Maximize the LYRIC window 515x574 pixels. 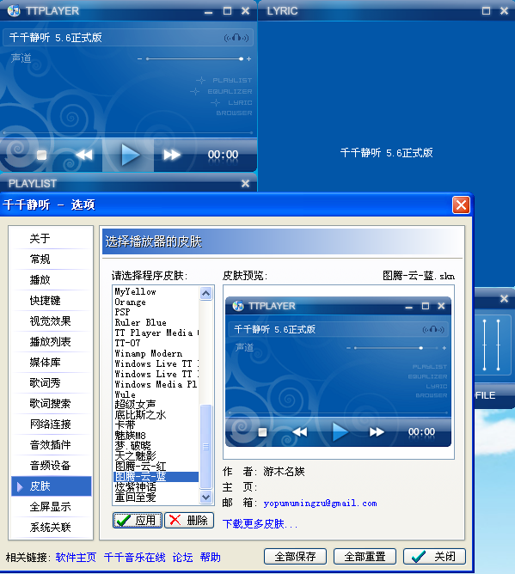[x=486, y=10]
